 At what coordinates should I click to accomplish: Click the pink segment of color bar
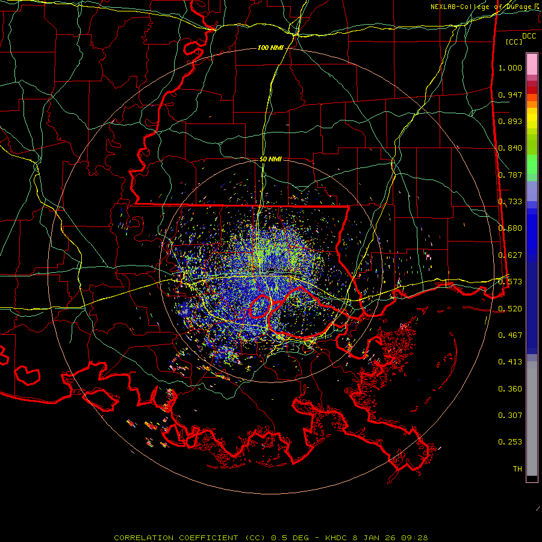pyautogui.click(x=532, y=64)
